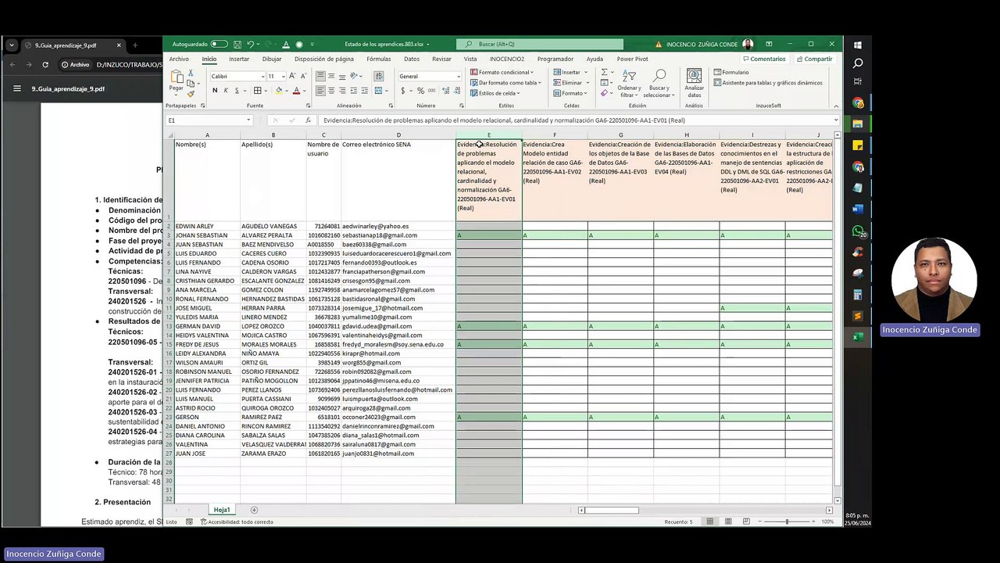Image resolution: width=1000 pixels, height=563 pixels.
Task: Toggle bold with the N button
Action: coord(215,91)
